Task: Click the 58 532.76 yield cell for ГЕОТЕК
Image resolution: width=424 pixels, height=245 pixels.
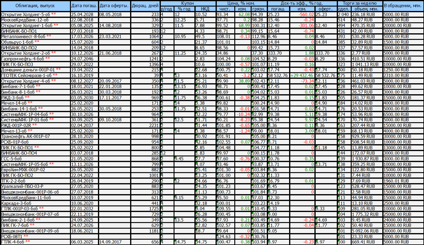Action: coord(278,76)
